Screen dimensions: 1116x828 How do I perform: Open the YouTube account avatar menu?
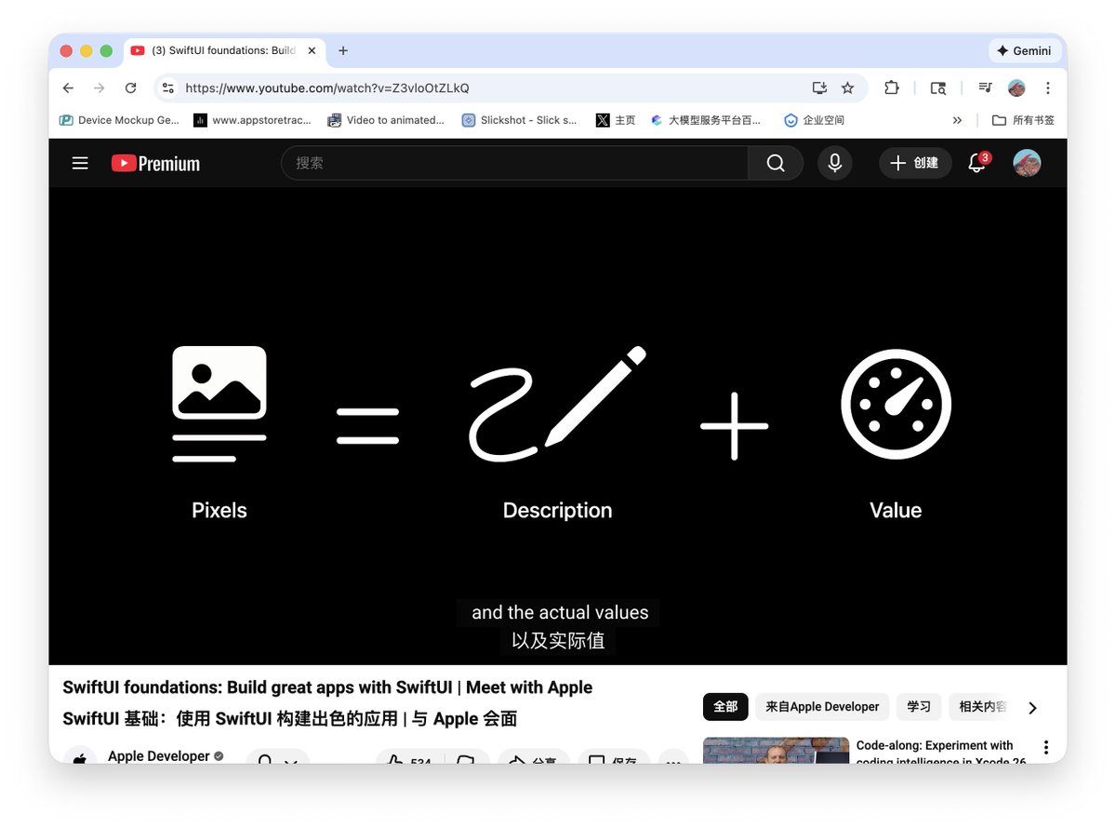1027,164
